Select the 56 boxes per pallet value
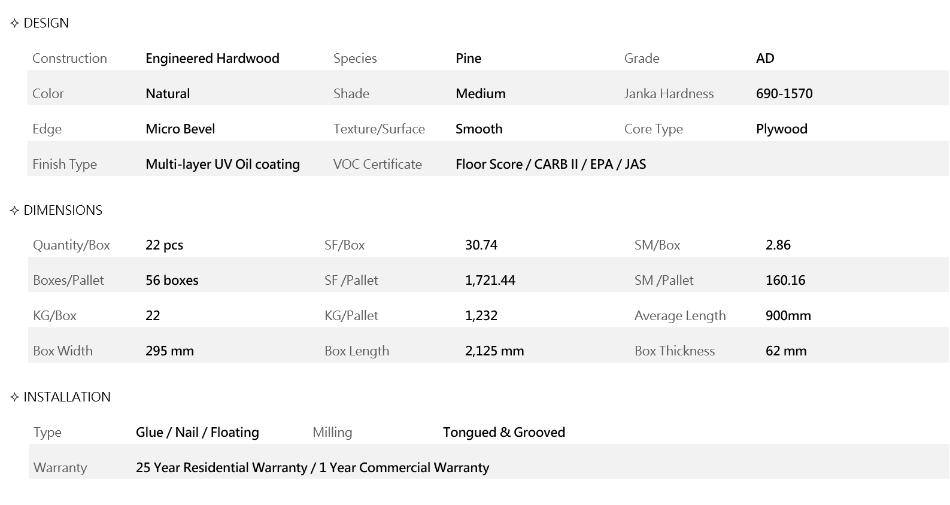The width and height of the screenshot is (950, 505). tap(172, 281)
